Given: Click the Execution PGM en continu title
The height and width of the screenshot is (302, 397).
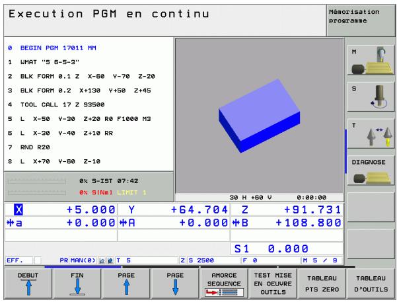Looking at the screenshot, I should point(109,14).
